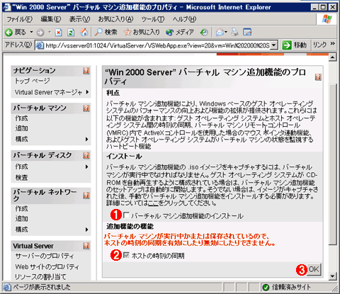This screenshot has width=340, height=294.
Task: Click the Home icon in toolbar
Action: (84, 32)
